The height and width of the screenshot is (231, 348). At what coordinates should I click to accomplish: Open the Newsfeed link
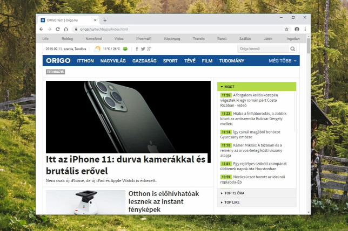[93, 38]
